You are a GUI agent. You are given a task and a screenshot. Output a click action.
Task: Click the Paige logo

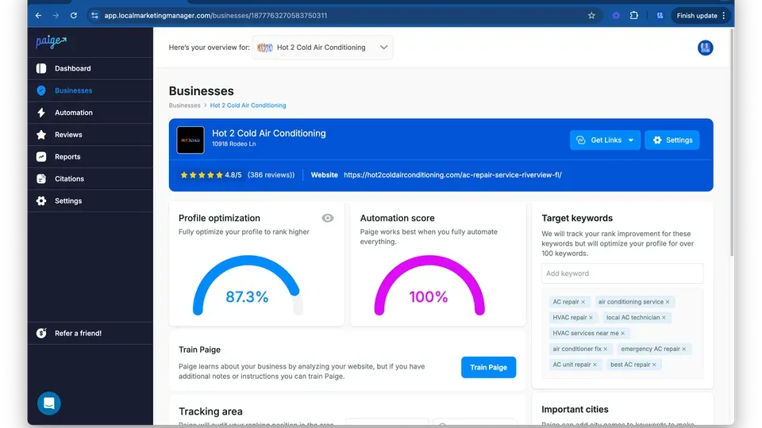51,42
